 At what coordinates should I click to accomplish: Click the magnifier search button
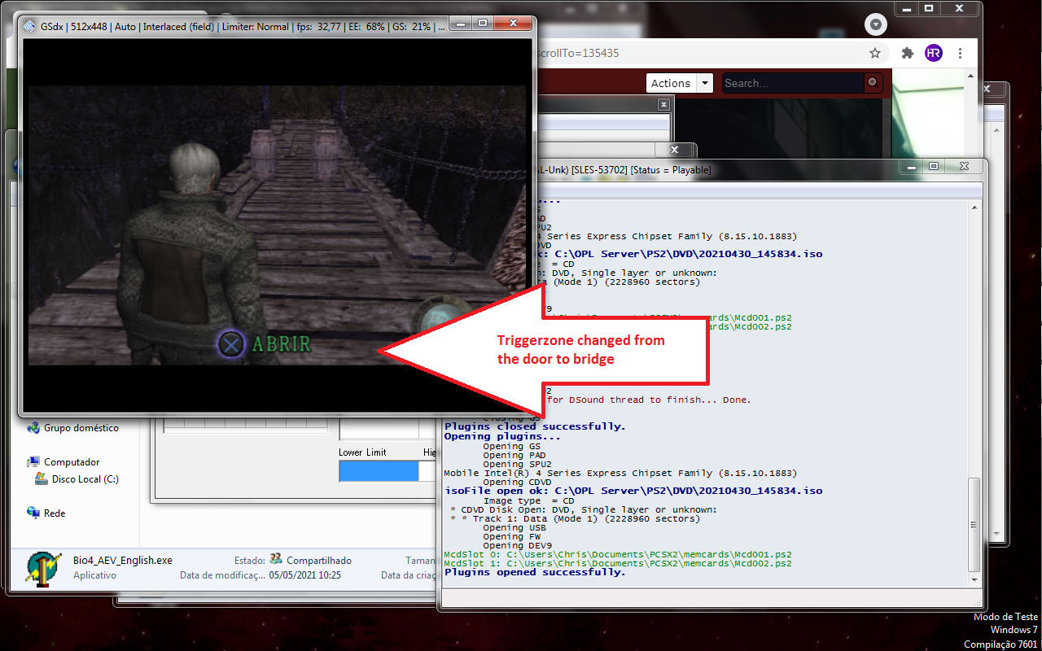tap(873, 83)
